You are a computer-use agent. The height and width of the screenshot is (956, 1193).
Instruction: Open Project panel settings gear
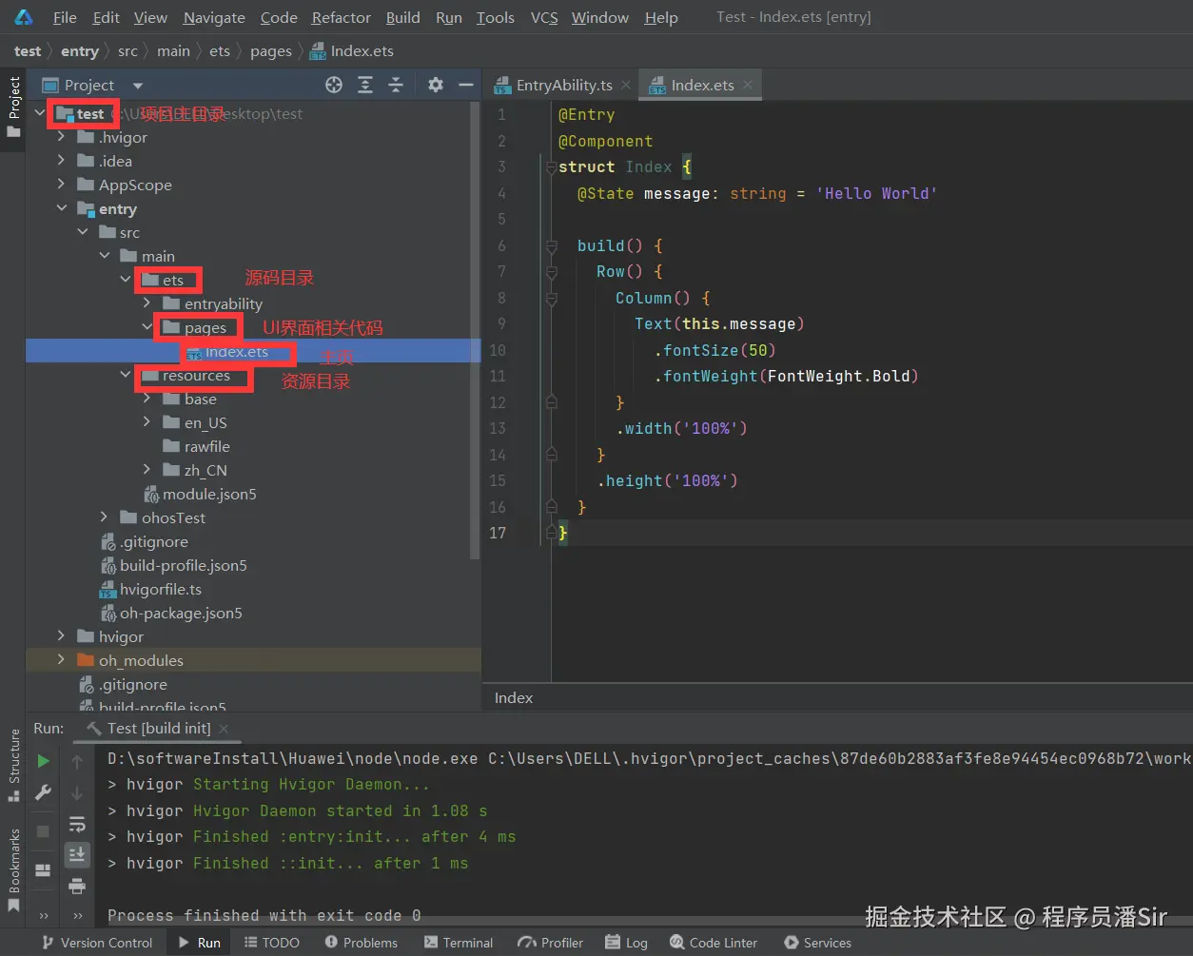(436, 85)
